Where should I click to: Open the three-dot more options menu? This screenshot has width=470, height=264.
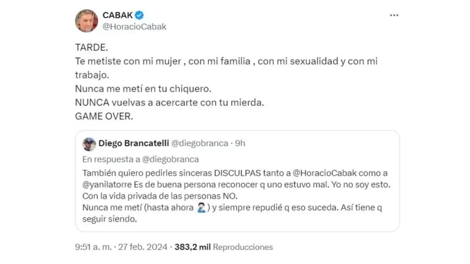pyautogui.click(x=394, y=15)
